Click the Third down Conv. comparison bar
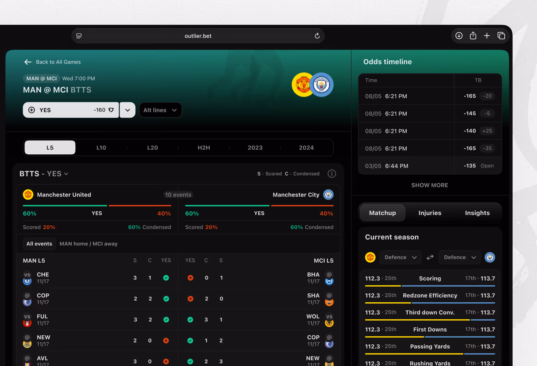The height and width of the screenshot is (366, 537). pos(430,320)
